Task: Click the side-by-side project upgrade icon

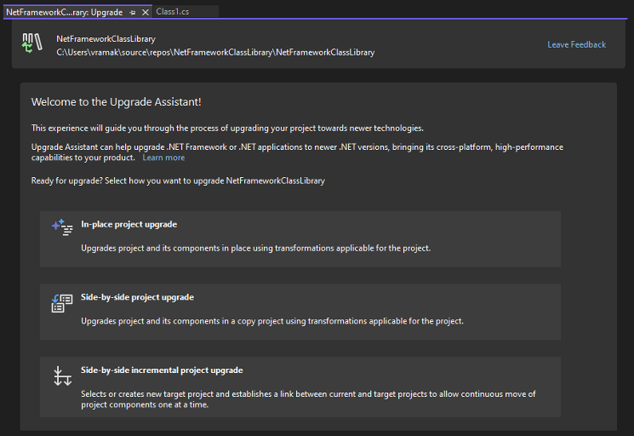Action: (62, 302)
